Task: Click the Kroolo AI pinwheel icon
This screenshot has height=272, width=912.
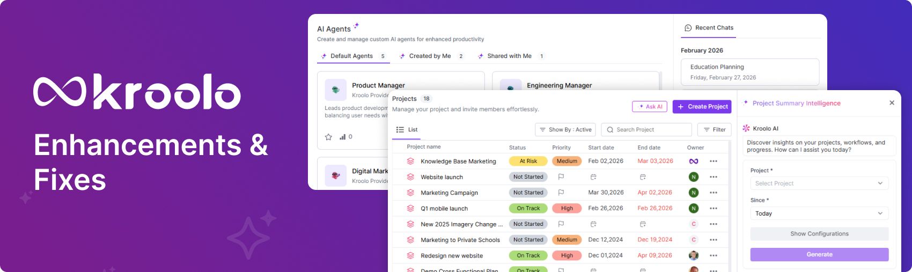Action: 746,128
